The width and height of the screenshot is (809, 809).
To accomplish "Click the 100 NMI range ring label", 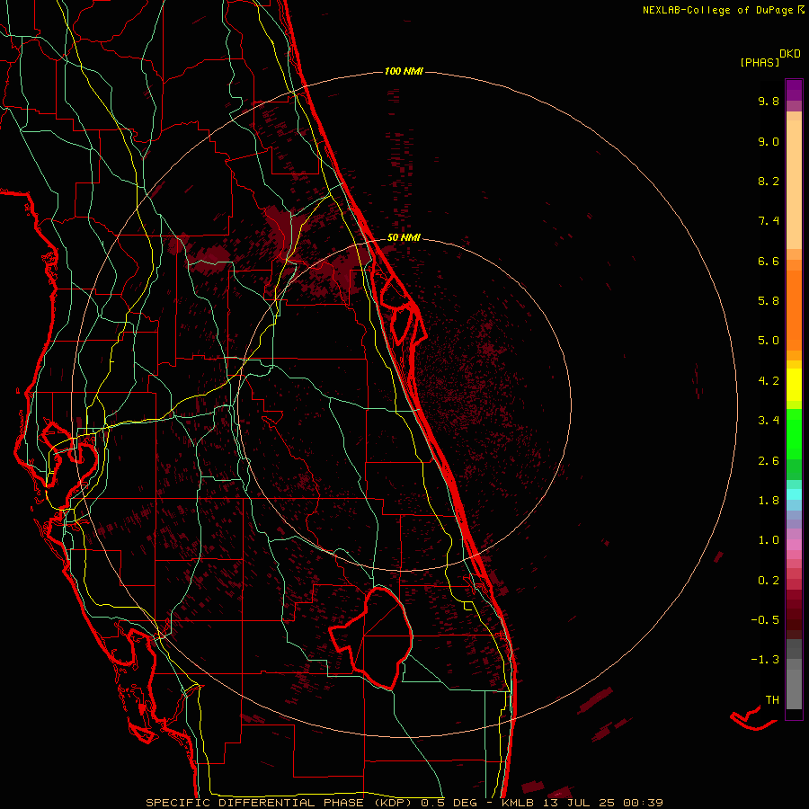I will [404, 71].
